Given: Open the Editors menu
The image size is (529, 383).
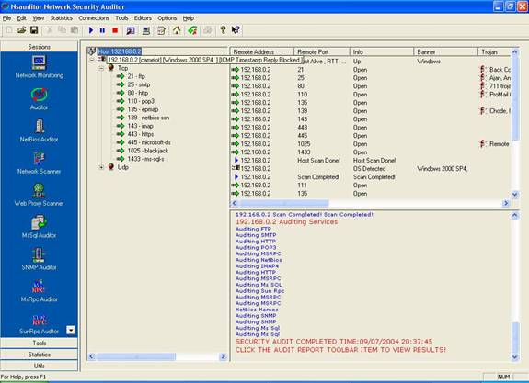Looking at the screenshot, I should tap(143, 18).
